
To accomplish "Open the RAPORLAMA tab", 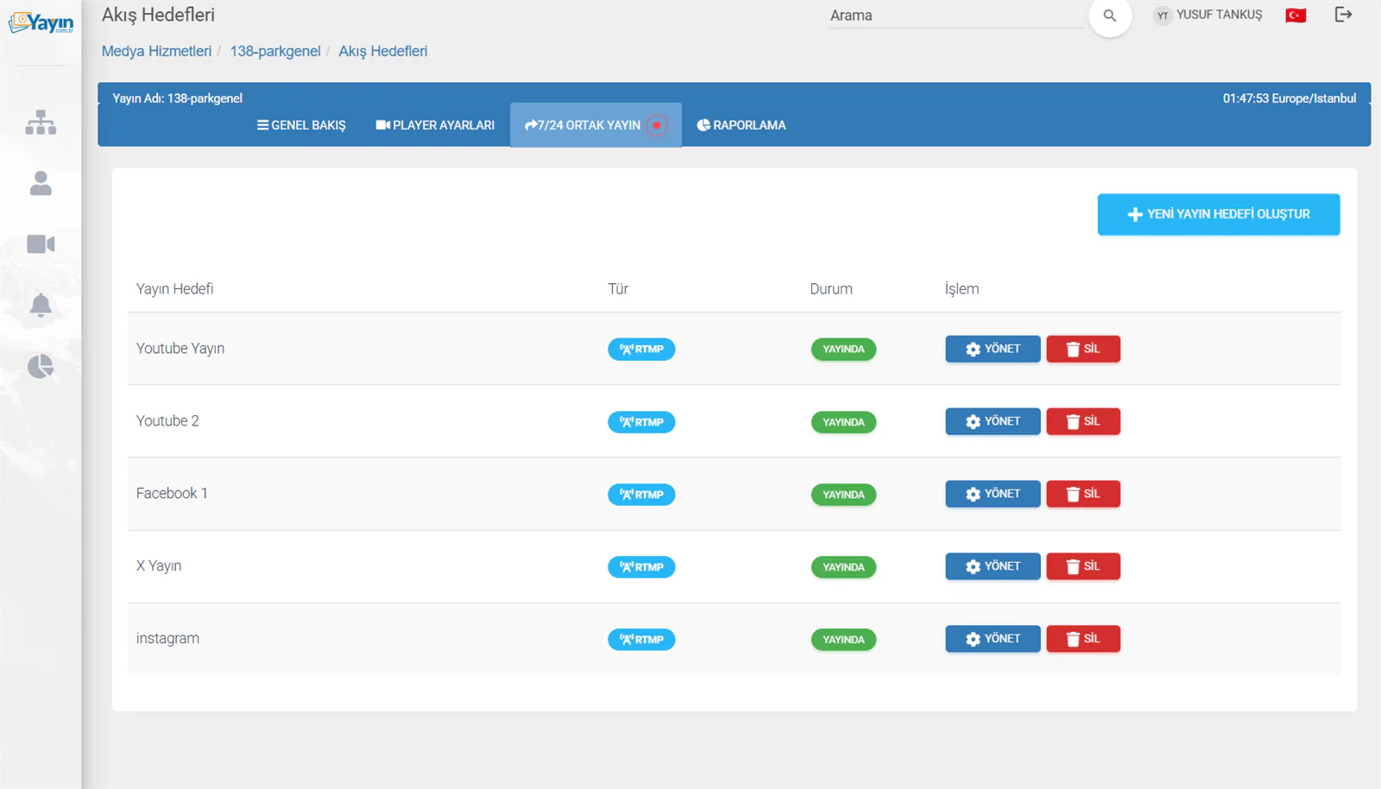I will click(x=741, y=125).
